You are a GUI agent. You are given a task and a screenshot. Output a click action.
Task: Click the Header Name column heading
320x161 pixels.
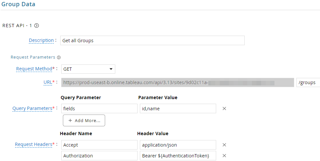76,134
